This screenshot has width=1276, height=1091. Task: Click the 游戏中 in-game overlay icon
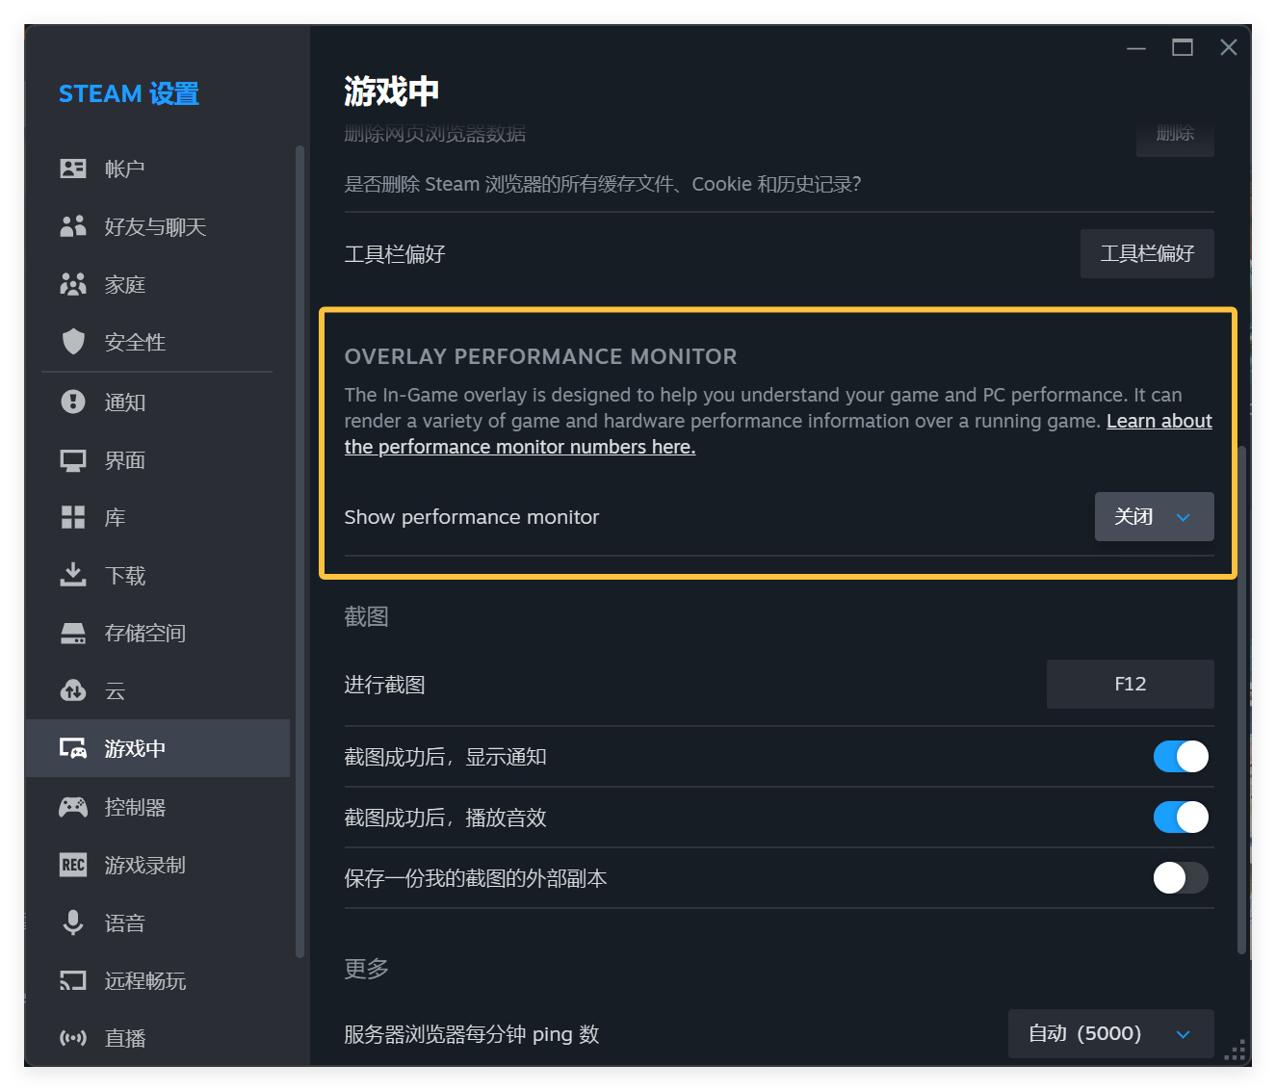click(x=73, y=748)
